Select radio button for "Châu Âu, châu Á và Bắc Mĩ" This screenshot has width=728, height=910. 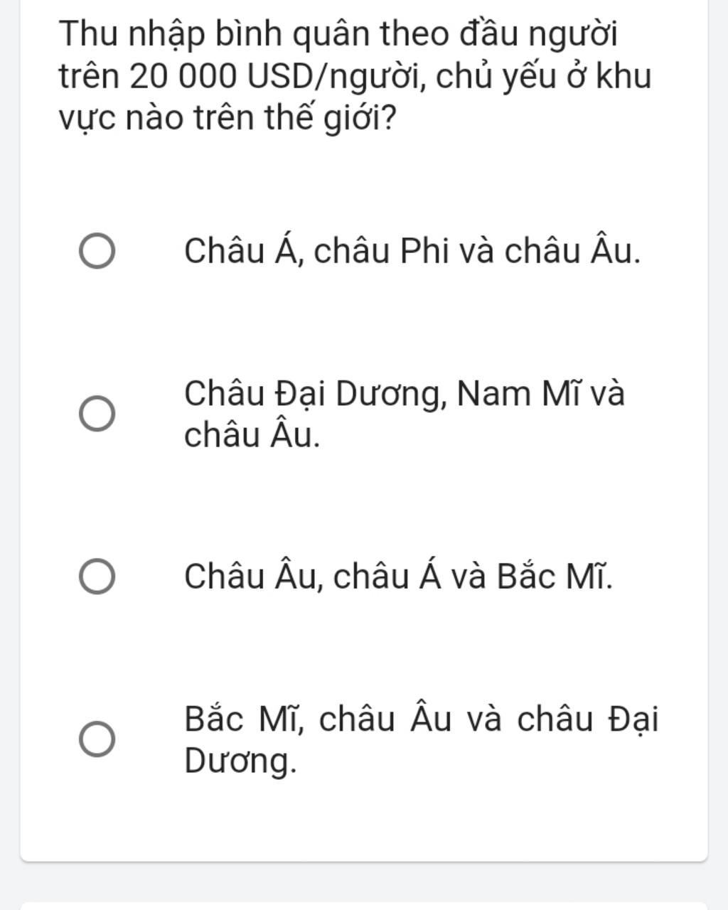pyautogui.click(x=97, y=576)
